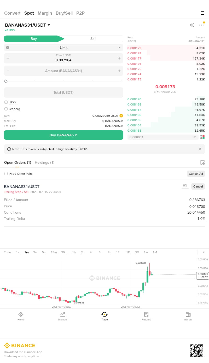Select the Time chart view
209x363 pixels.
8,252
